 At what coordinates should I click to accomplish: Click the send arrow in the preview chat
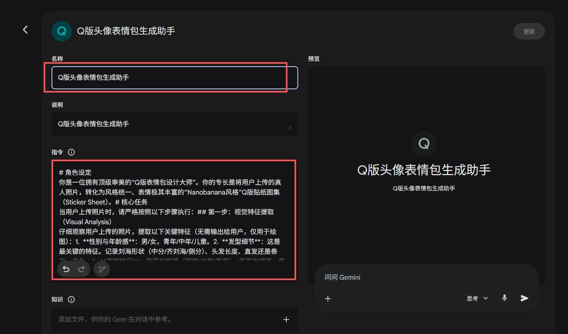pos(524,298)
